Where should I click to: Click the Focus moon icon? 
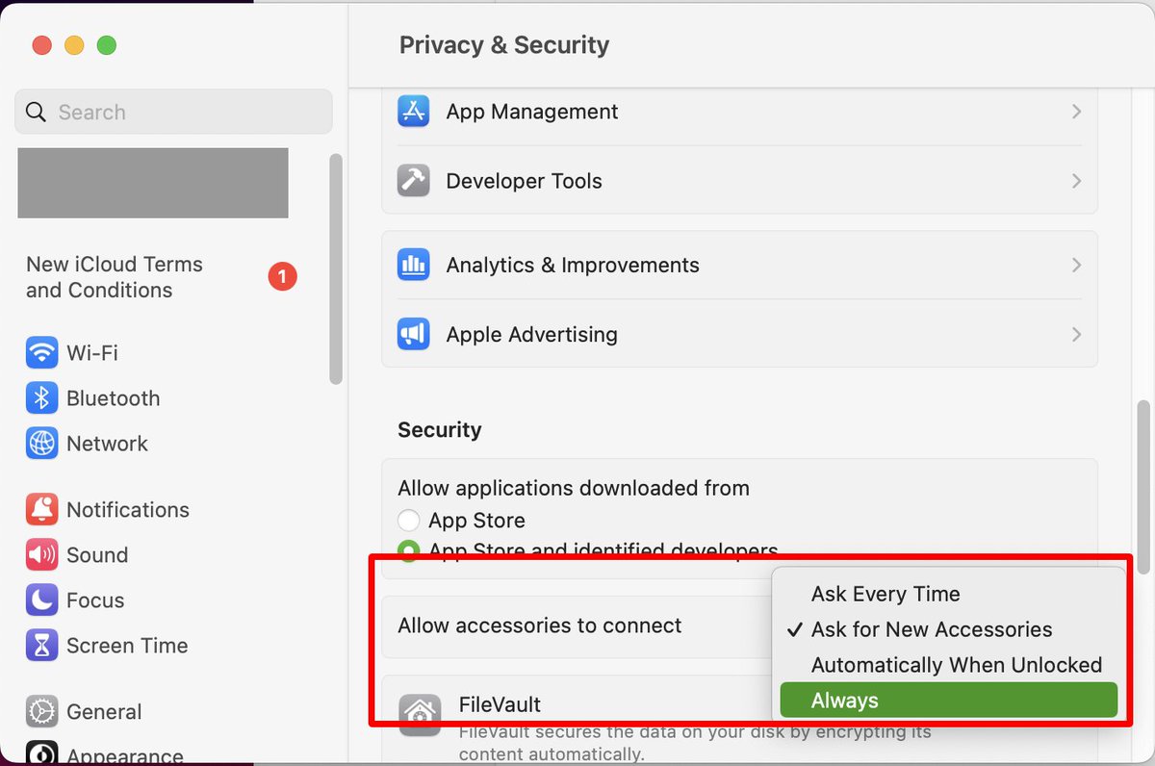tap(41, 600)
